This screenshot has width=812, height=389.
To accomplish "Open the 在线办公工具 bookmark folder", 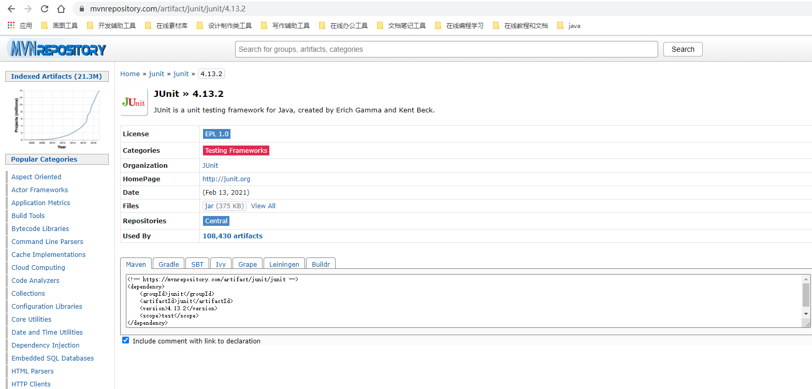I will pyautogui.click(x=343, y=25).
